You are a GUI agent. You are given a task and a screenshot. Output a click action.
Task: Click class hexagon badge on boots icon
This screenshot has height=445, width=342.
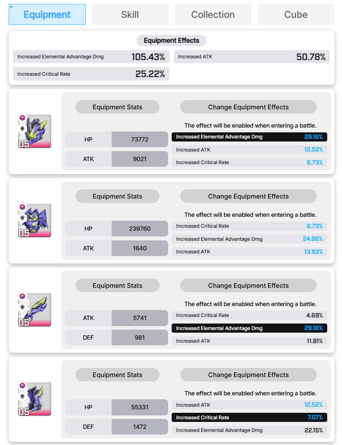pos(23,397)
